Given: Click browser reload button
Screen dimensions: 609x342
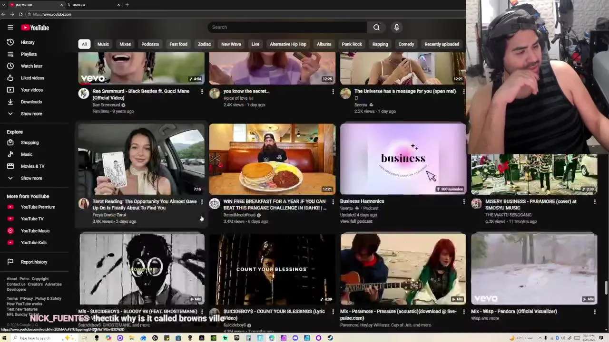Looking at the screenshot, I should [x=20, y=14].
